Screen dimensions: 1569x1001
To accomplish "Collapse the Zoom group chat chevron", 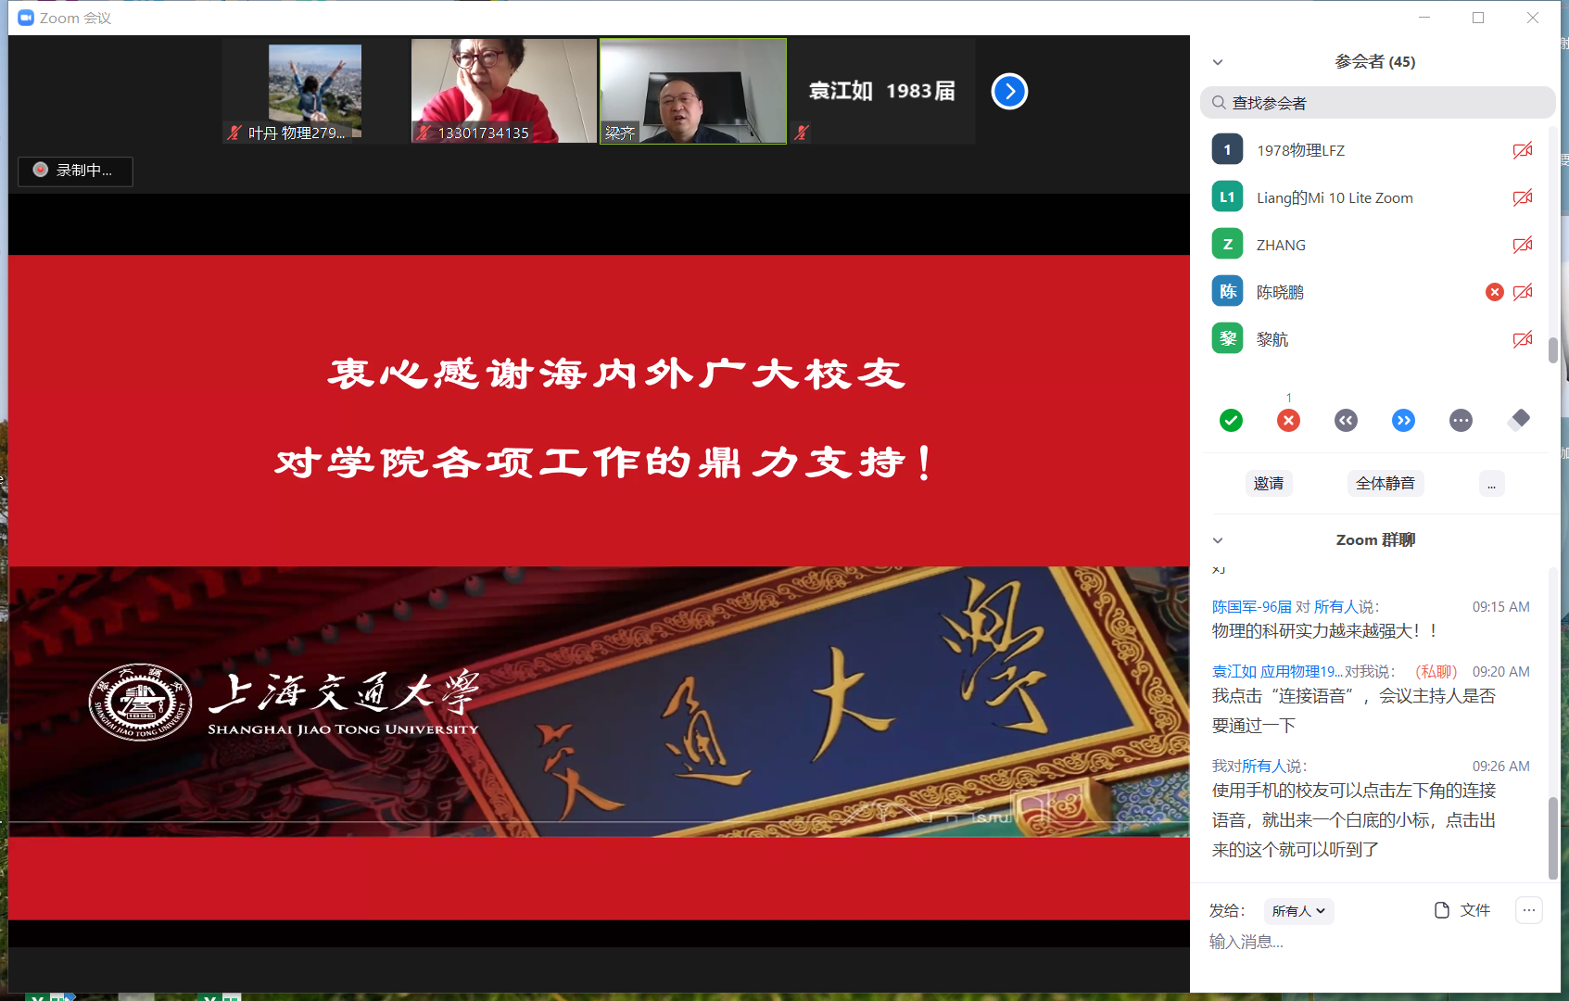I will click(x=1218, y=540).
